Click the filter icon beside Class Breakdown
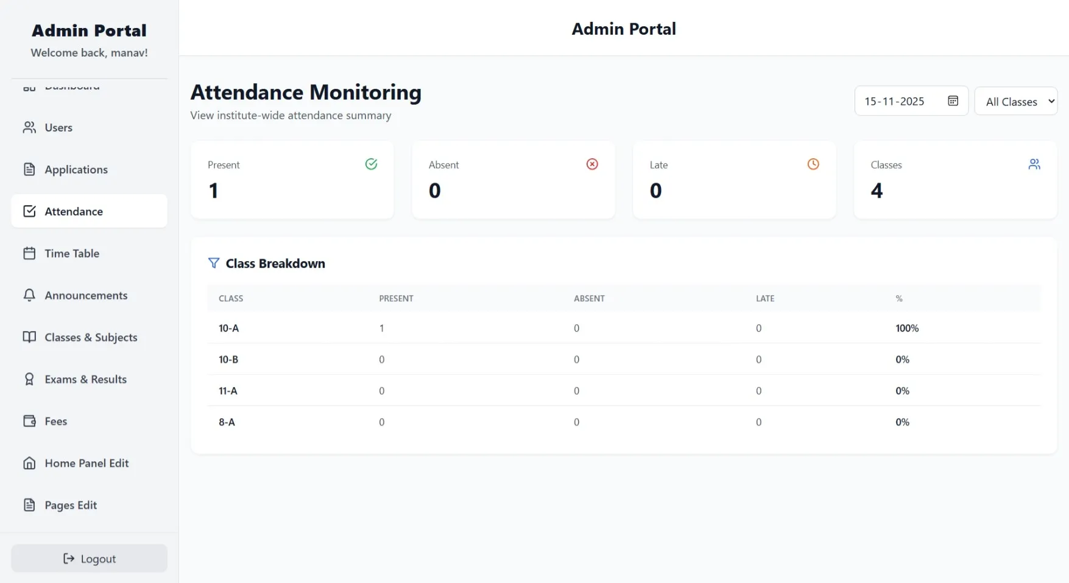 (213, 263)
